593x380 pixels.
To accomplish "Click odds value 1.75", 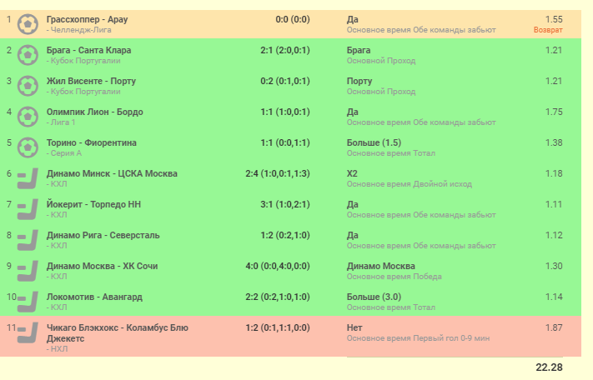I will coord(554,112).
